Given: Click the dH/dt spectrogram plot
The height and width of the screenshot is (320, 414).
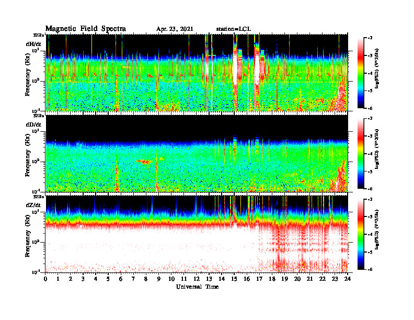Looking at the screenshot, I should (197, 73).
